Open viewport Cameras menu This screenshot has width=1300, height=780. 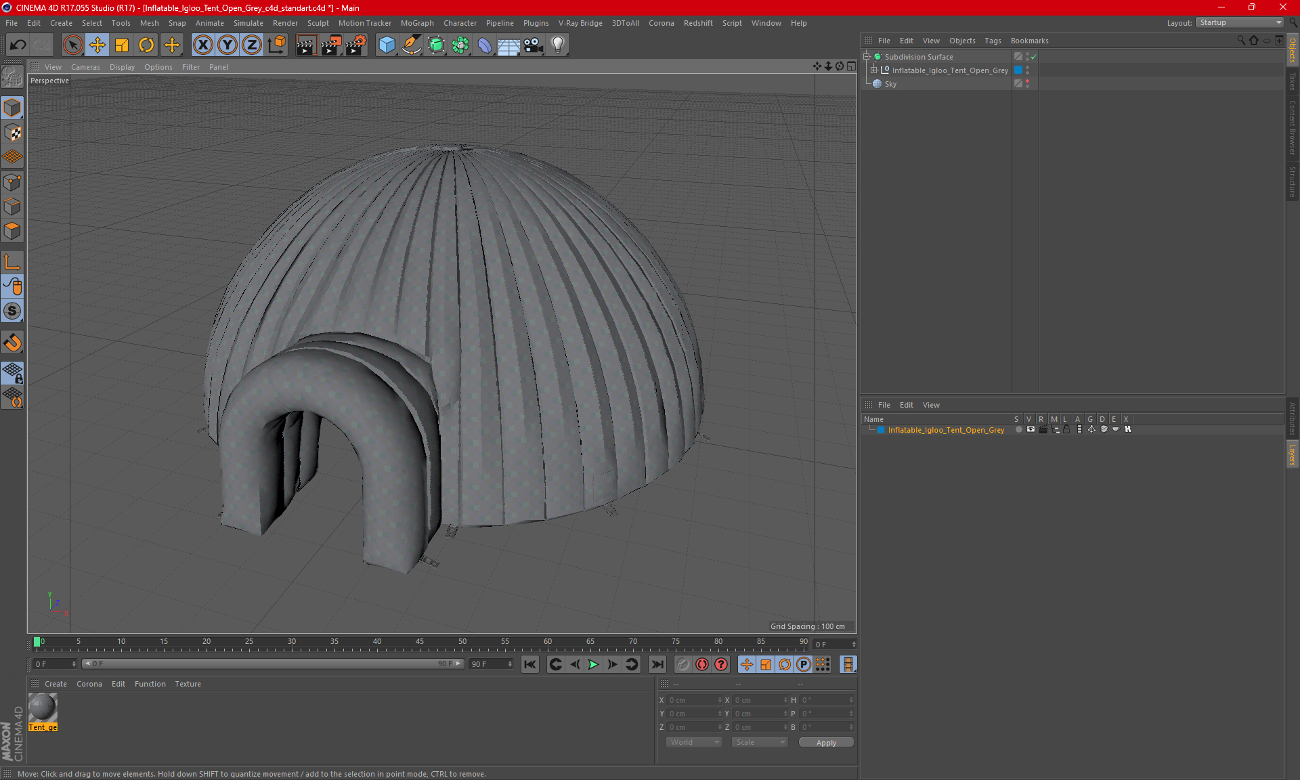[85, 67]
